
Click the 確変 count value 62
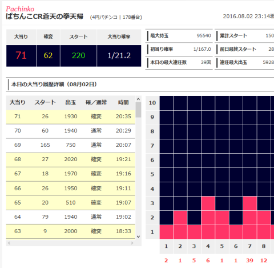(48, 55)
